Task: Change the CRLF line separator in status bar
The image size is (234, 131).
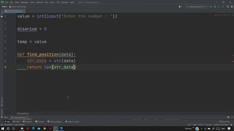Action: click(x=195, y=125)
